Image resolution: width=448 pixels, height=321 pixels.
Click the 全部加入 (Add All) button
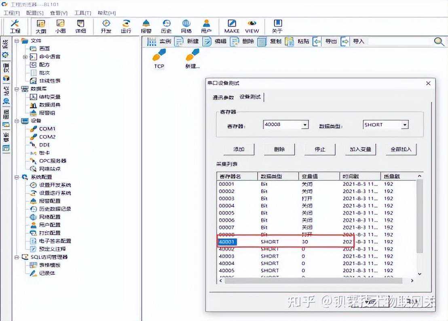click(x=401, y=149)
